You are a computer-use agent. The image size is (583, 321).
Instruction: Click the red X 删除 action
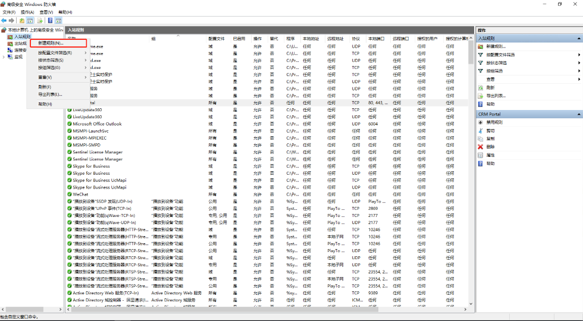(481, 147)
